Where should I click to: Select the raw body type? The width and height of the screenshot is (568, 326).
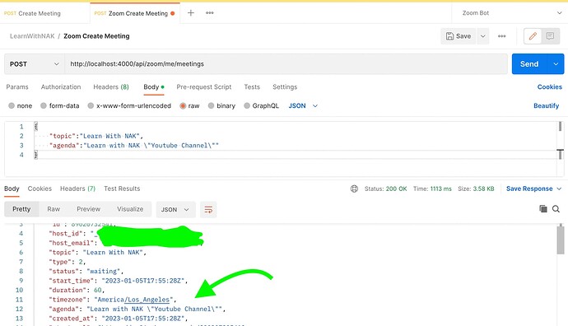189,105
